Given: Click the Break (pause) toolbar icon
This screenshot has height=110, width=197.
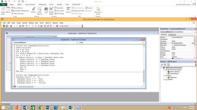Looking at the screenshot, I should tap(36, 26).
